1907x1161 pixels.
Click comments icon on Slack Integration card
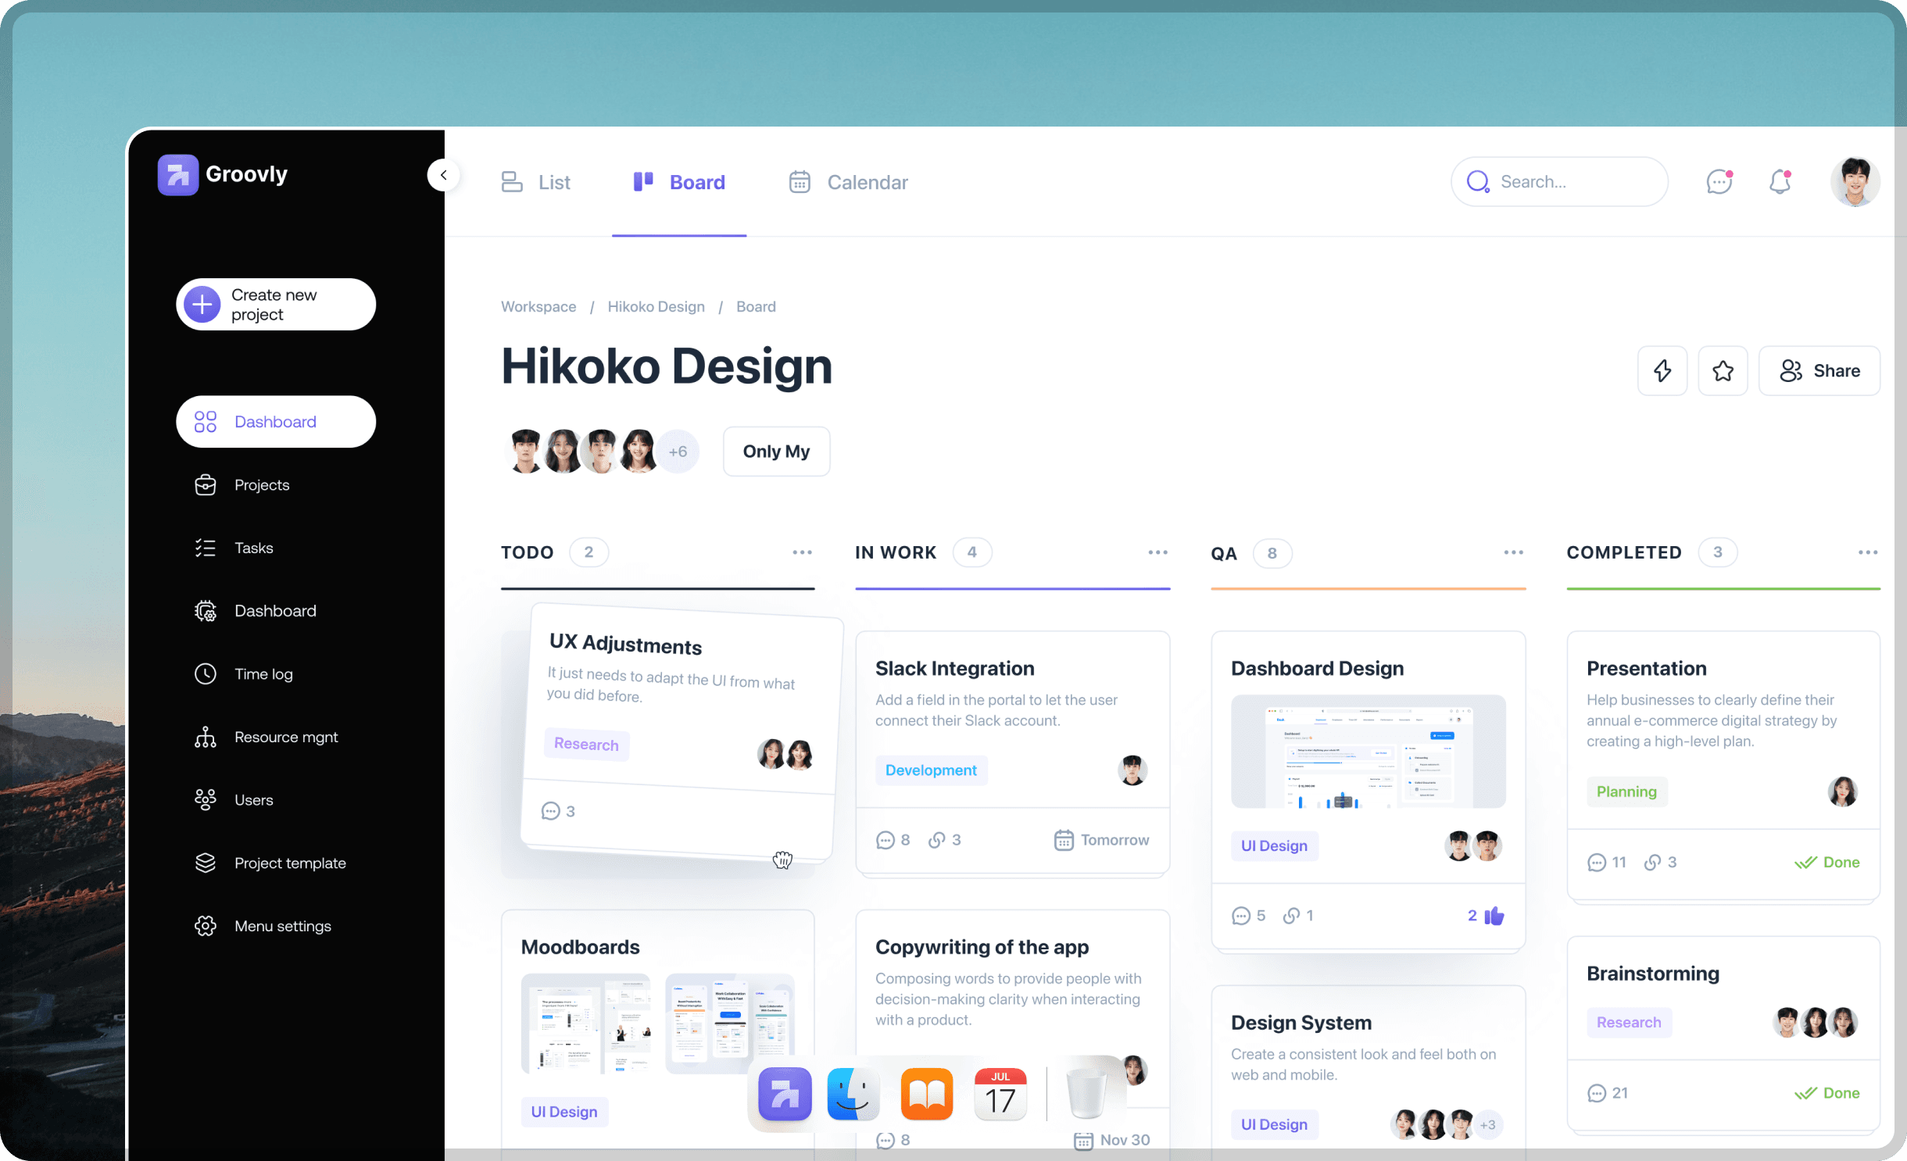[x=885, y=841]
